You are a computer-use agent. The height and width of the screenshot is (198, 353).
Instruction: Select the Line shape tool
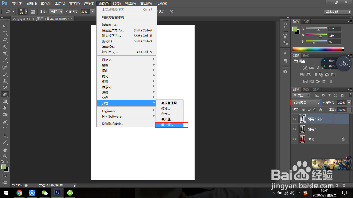[x=5, y=142]
